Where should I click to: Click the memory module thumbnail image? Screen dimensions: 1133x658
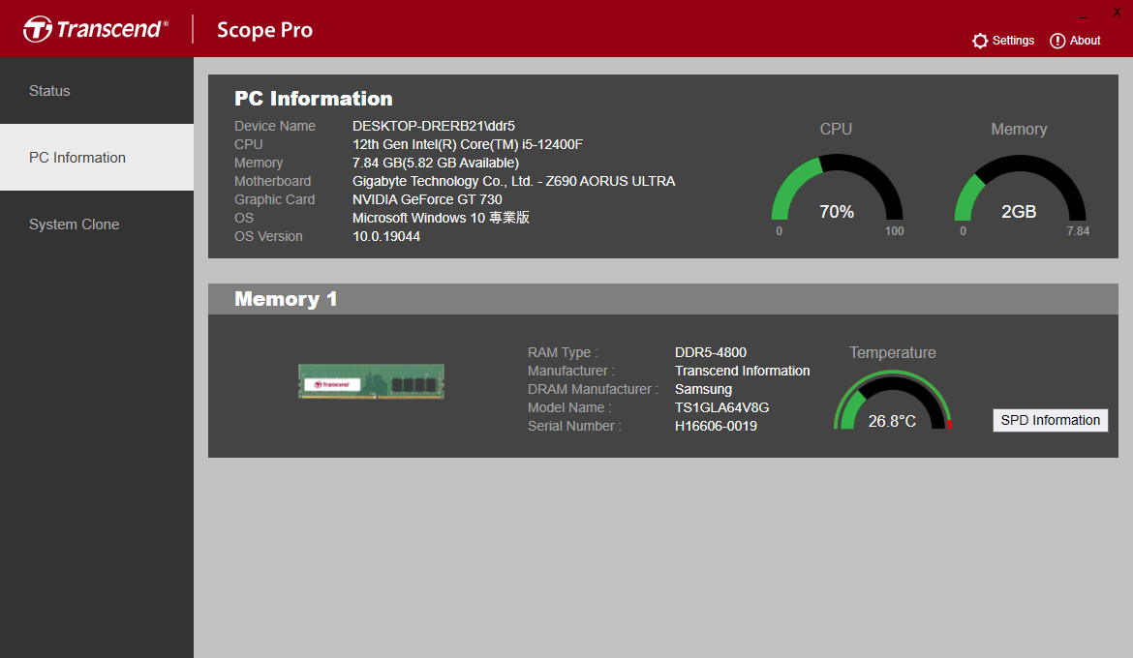[x=372, y=381]
